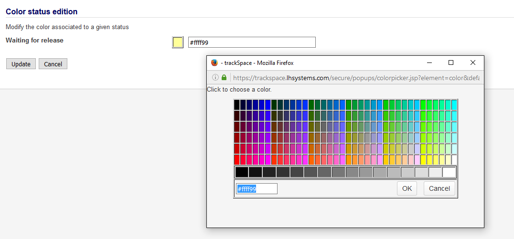Pick the bright cyan swatch at the grid corner
This screenshot has width=514, height=239.
point(454,105)
